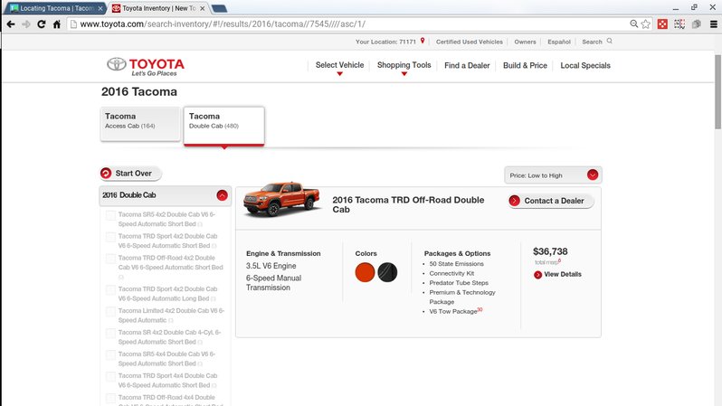The image size is (722, 406).
Task: Click the gray extension icon next to menu
Action: click(x=697, y=24)
